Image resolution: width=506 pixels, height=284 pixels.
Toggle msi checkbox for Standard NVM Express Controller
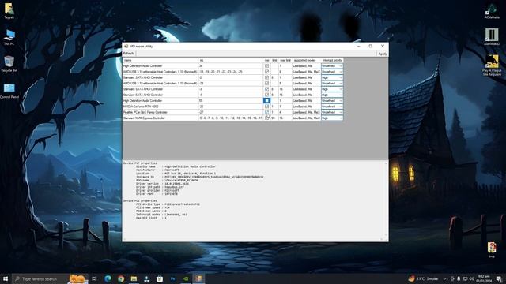266,118
